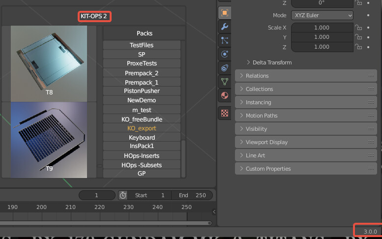Select the HOps -Subsets pack

(142, 165)
